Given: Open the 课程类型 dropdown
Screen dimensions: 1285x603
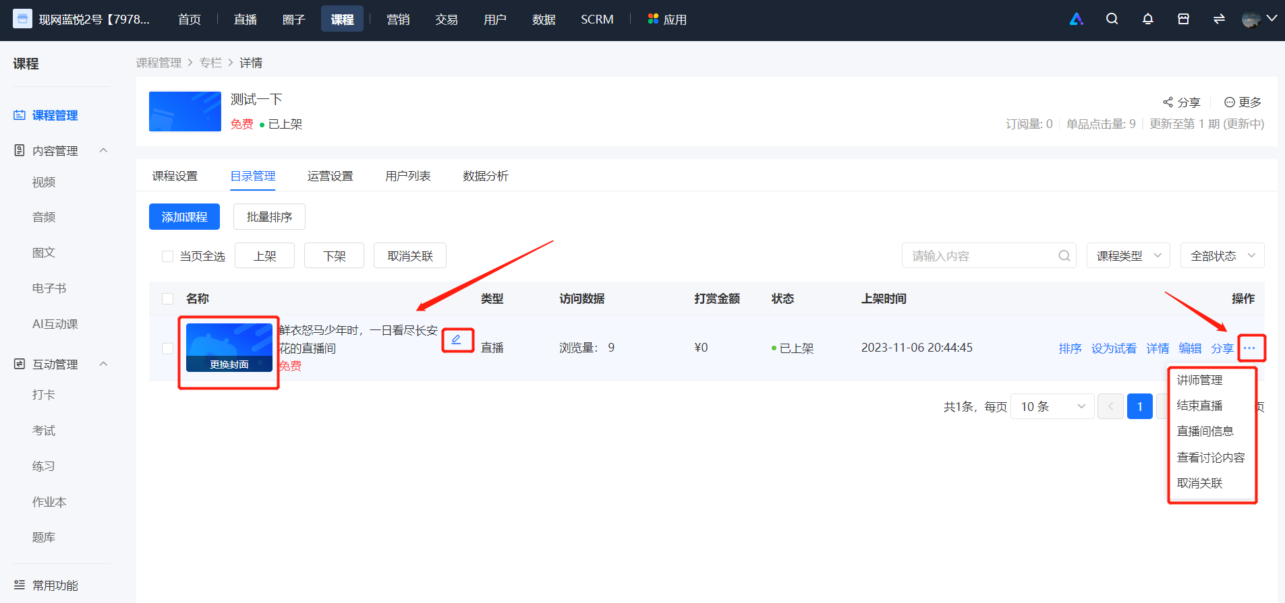Looking at the screenshot, I should tap(1128, 256).
